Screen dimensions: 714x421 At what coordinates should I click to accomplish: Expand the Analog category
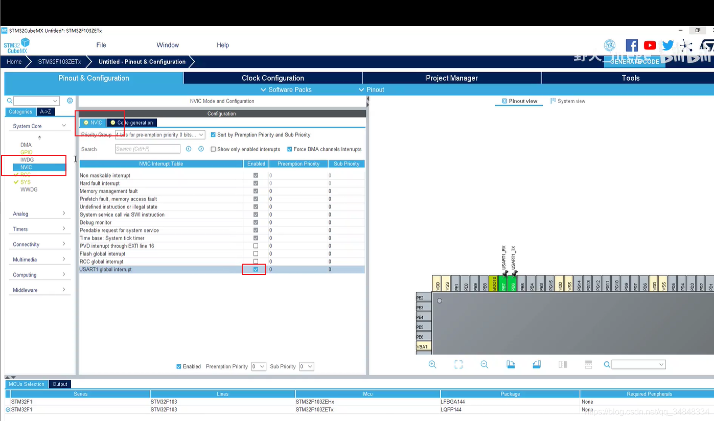tap(64, 213)
